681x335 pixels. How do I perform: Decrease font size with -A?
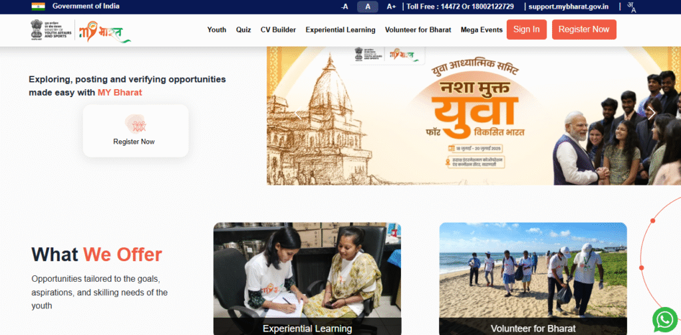(x=344, y=7)
